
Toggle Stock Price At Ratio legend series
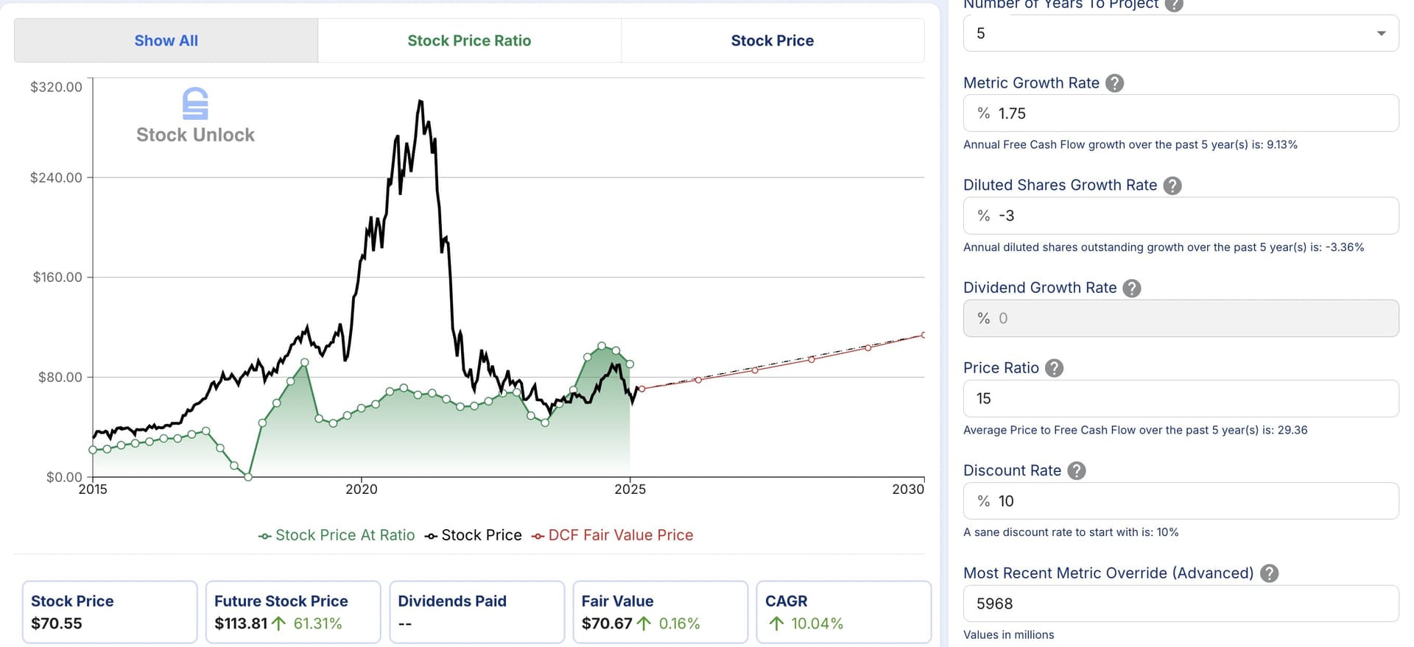(337, 535)
